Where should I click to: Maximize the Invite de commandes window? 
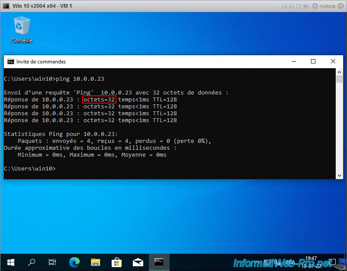313,62
